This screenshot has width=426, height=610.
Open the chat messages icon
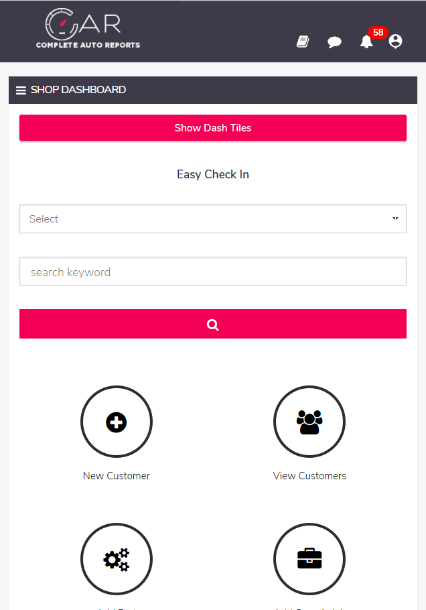tap(334, 42)
